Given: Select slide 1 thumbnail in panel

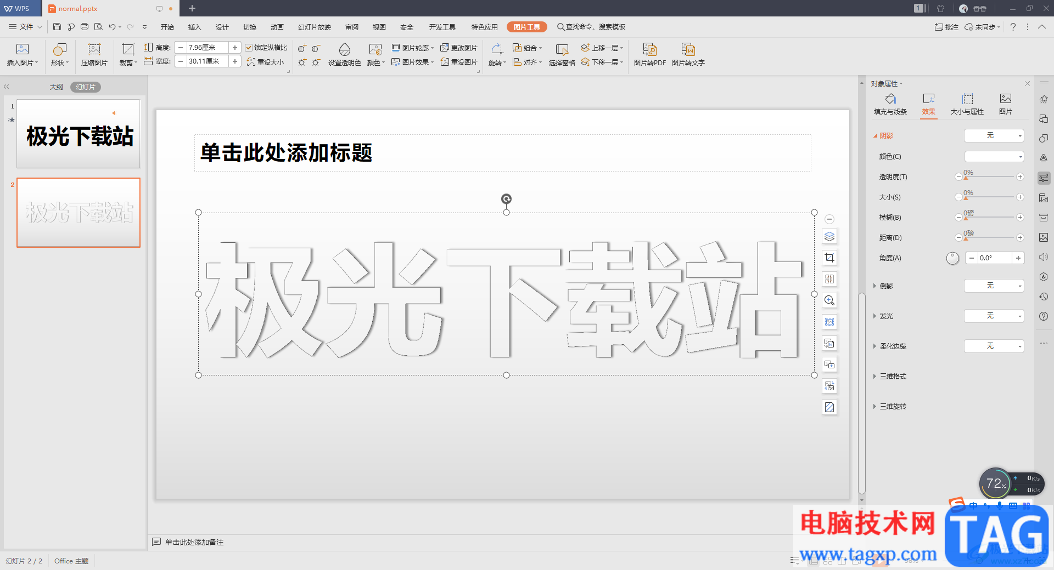Looking at the screenshot, I should 79,134.
